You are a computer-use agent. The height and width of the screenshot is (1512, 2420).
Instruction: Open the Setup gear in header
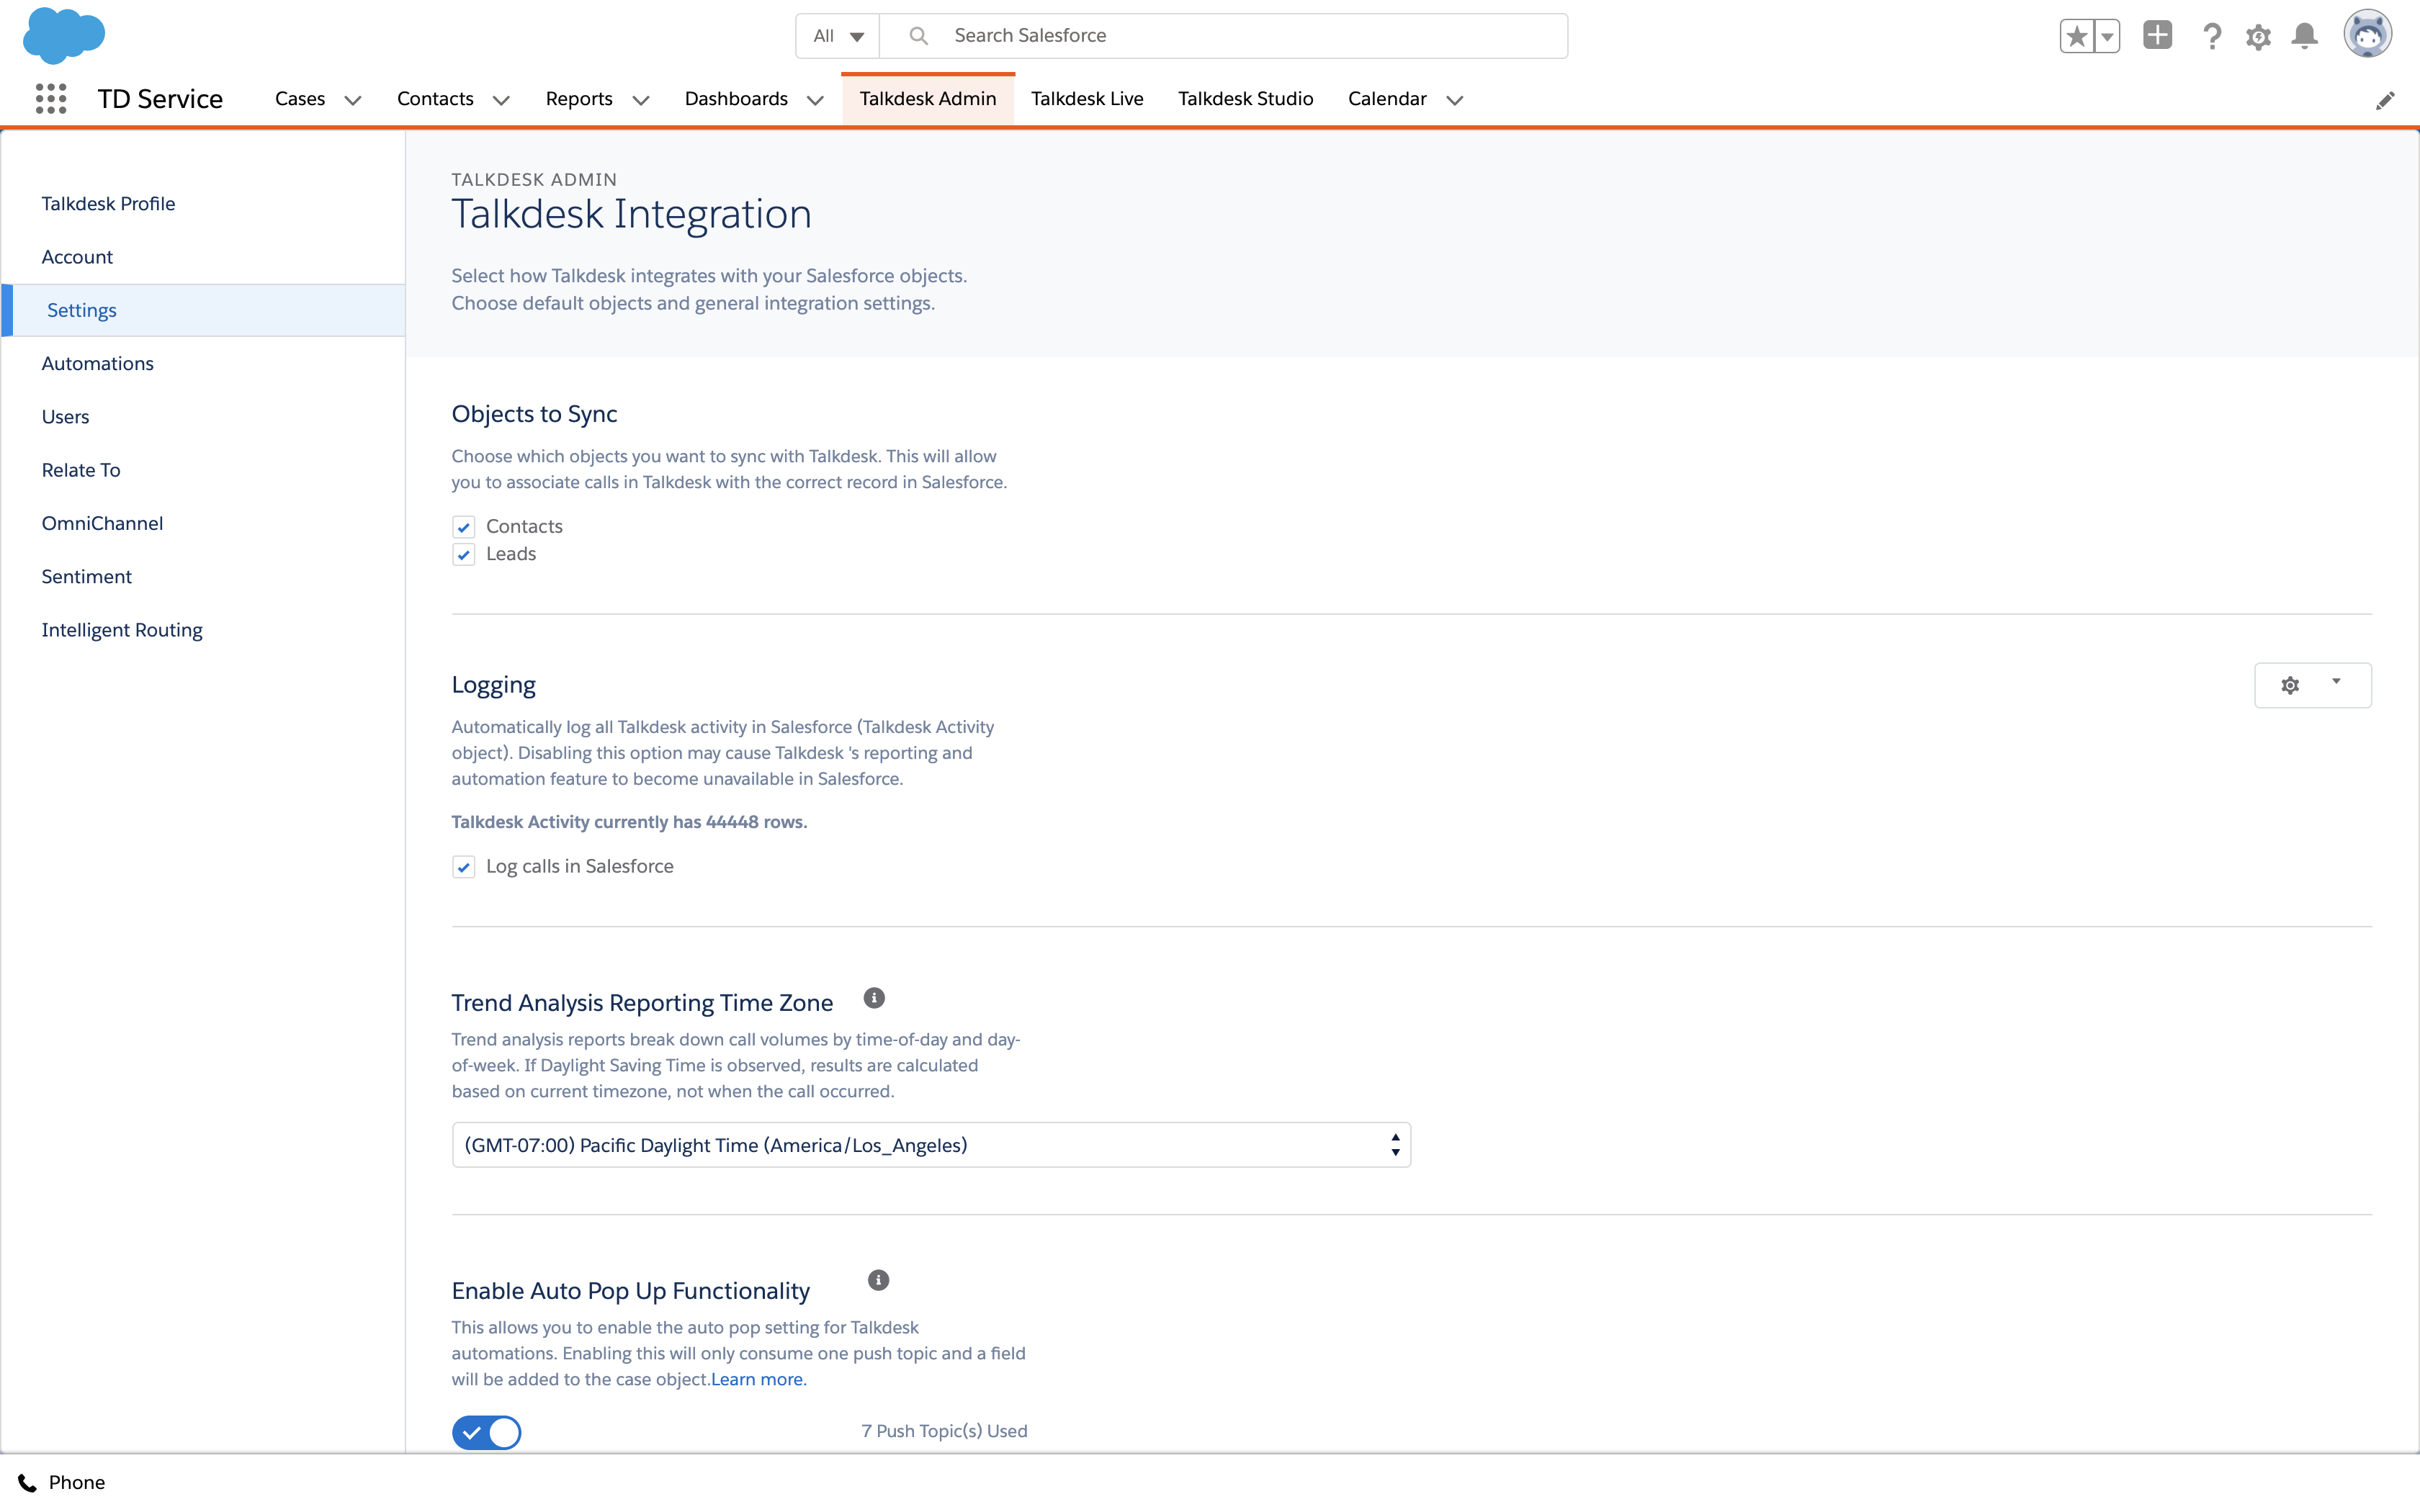2258,37
